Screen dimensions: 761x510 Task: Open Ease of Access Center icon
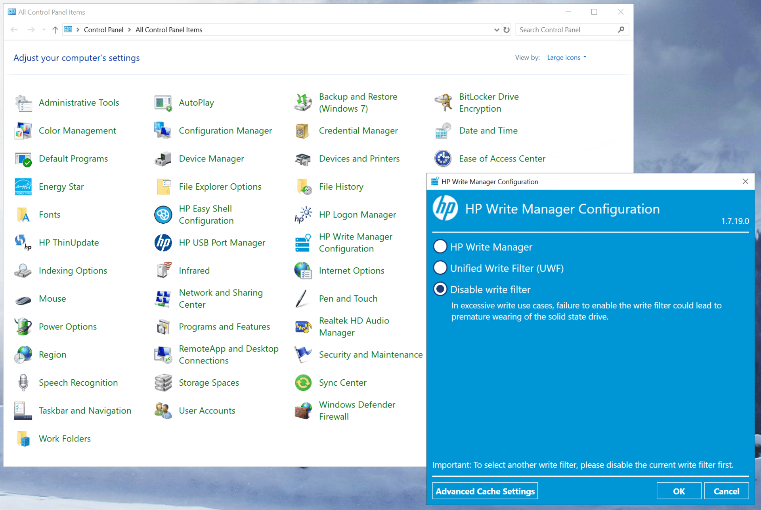coord(443,159)
